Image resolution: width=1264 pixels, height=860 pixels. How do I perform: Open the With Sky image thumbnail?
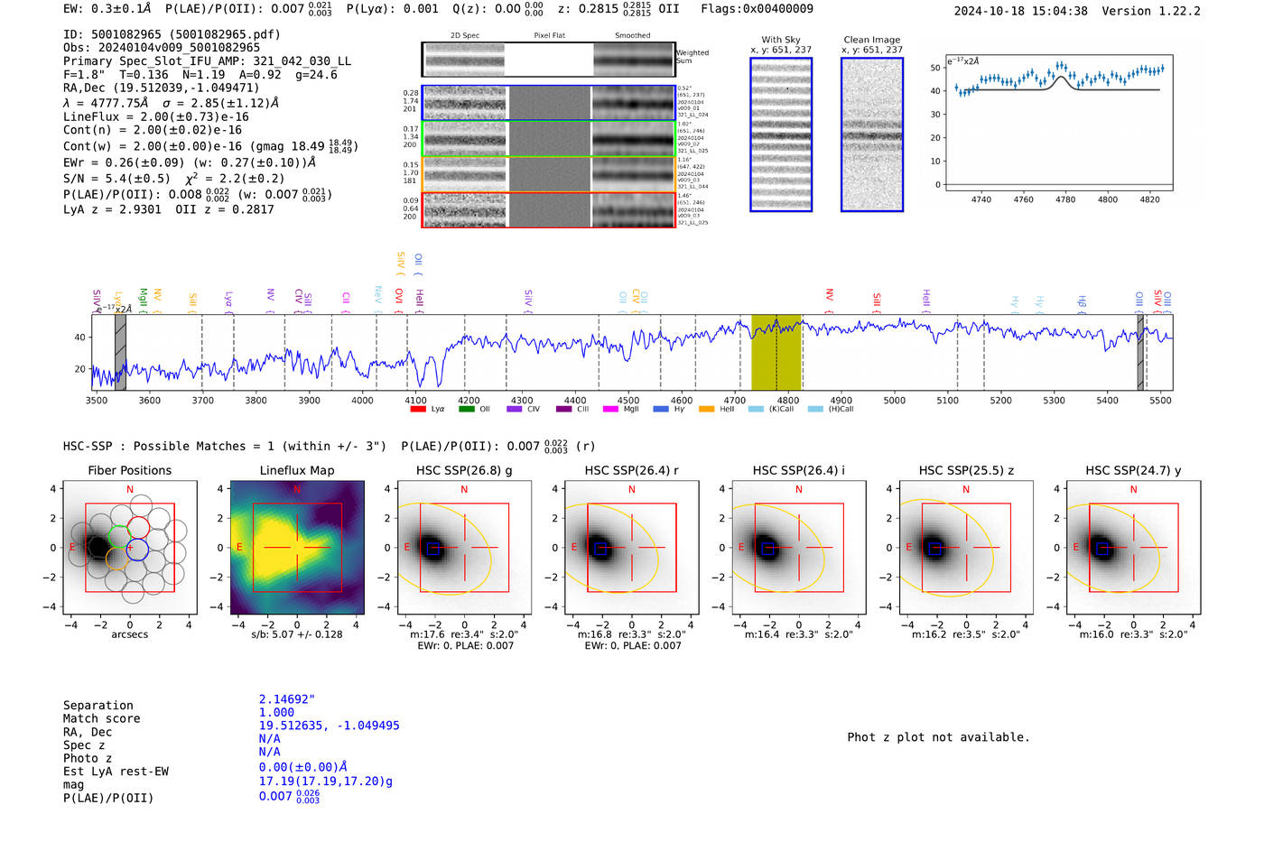click(781, 134)
